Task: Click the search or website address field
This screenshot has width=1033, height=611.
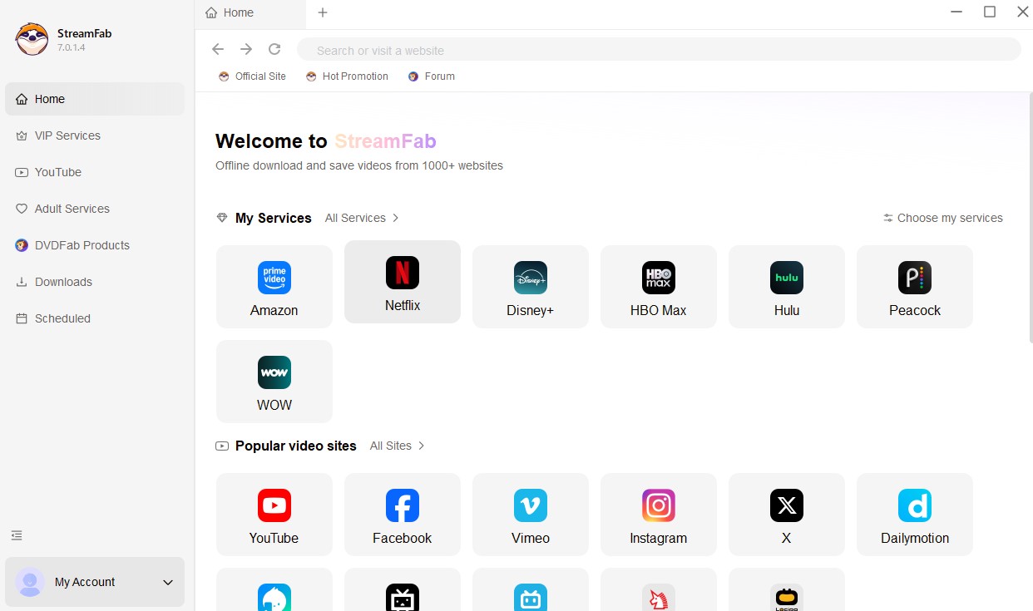Action: (x=659, y=50)
